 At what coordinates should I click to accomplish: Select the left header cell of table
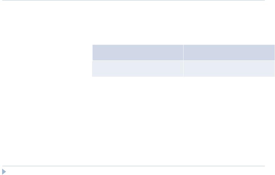[138, 52]
